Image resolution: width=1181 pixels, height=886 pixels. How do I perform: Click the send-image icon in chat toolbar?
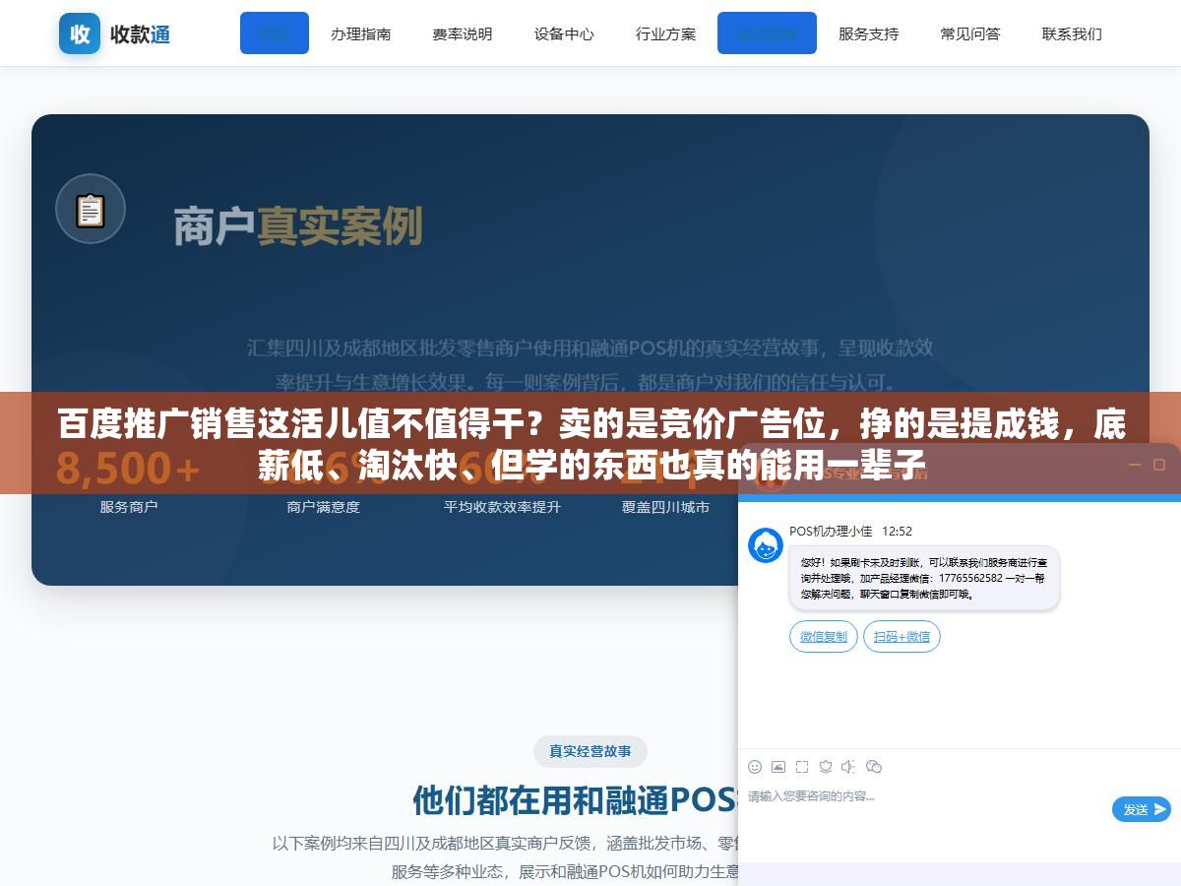(x=778, y=767)
